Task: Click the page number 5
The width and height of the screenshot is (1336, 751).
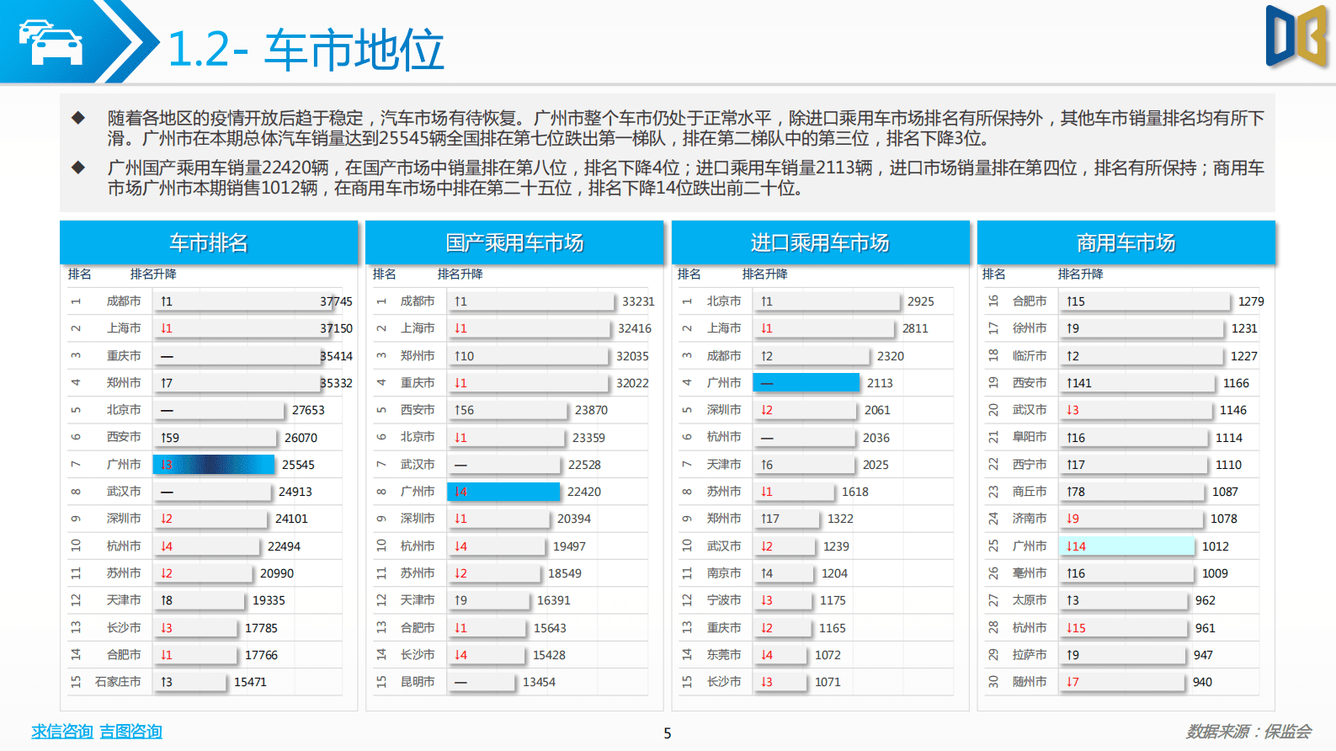Action: coord(668,733)
